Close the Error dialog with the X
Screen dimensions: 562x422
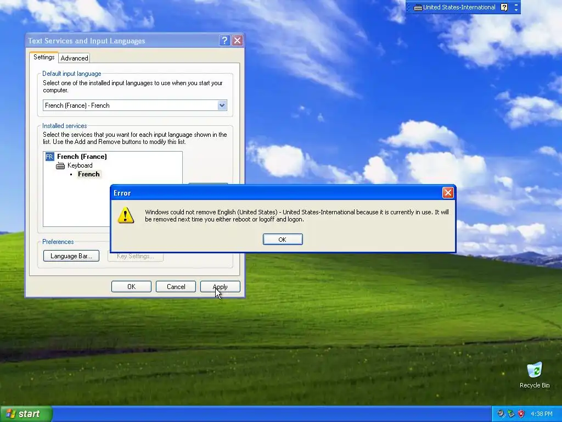tap(448, 193)
